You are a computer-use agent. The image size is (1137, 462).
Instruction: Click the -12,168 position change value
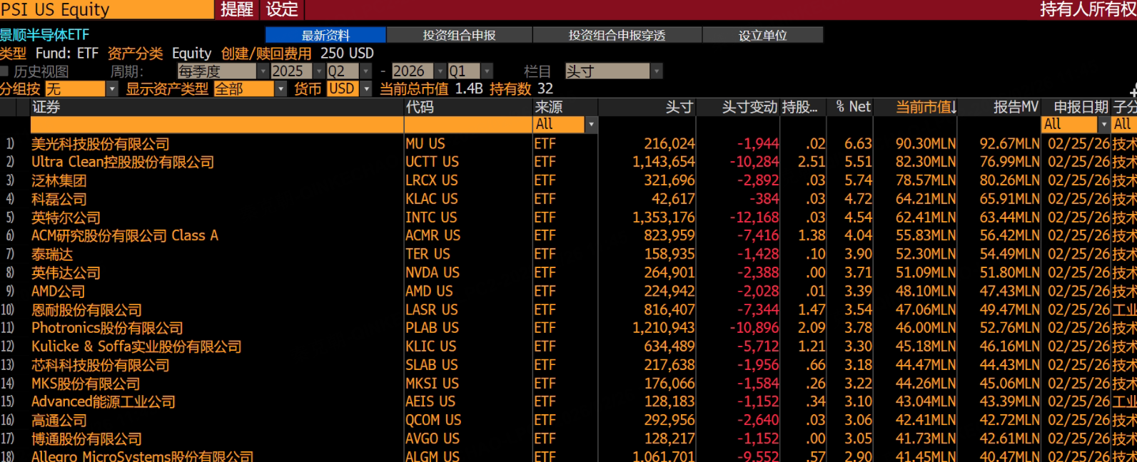pyautogui.click(x=754, y=218)
